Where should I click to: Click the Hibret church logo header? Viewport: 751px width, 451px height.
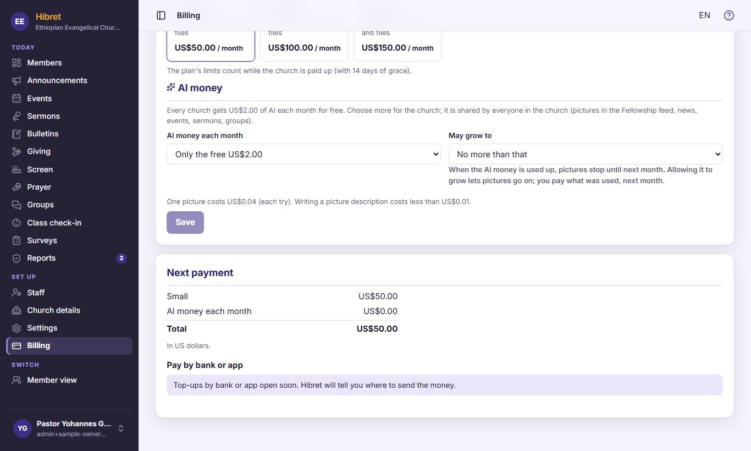(69, 21)
